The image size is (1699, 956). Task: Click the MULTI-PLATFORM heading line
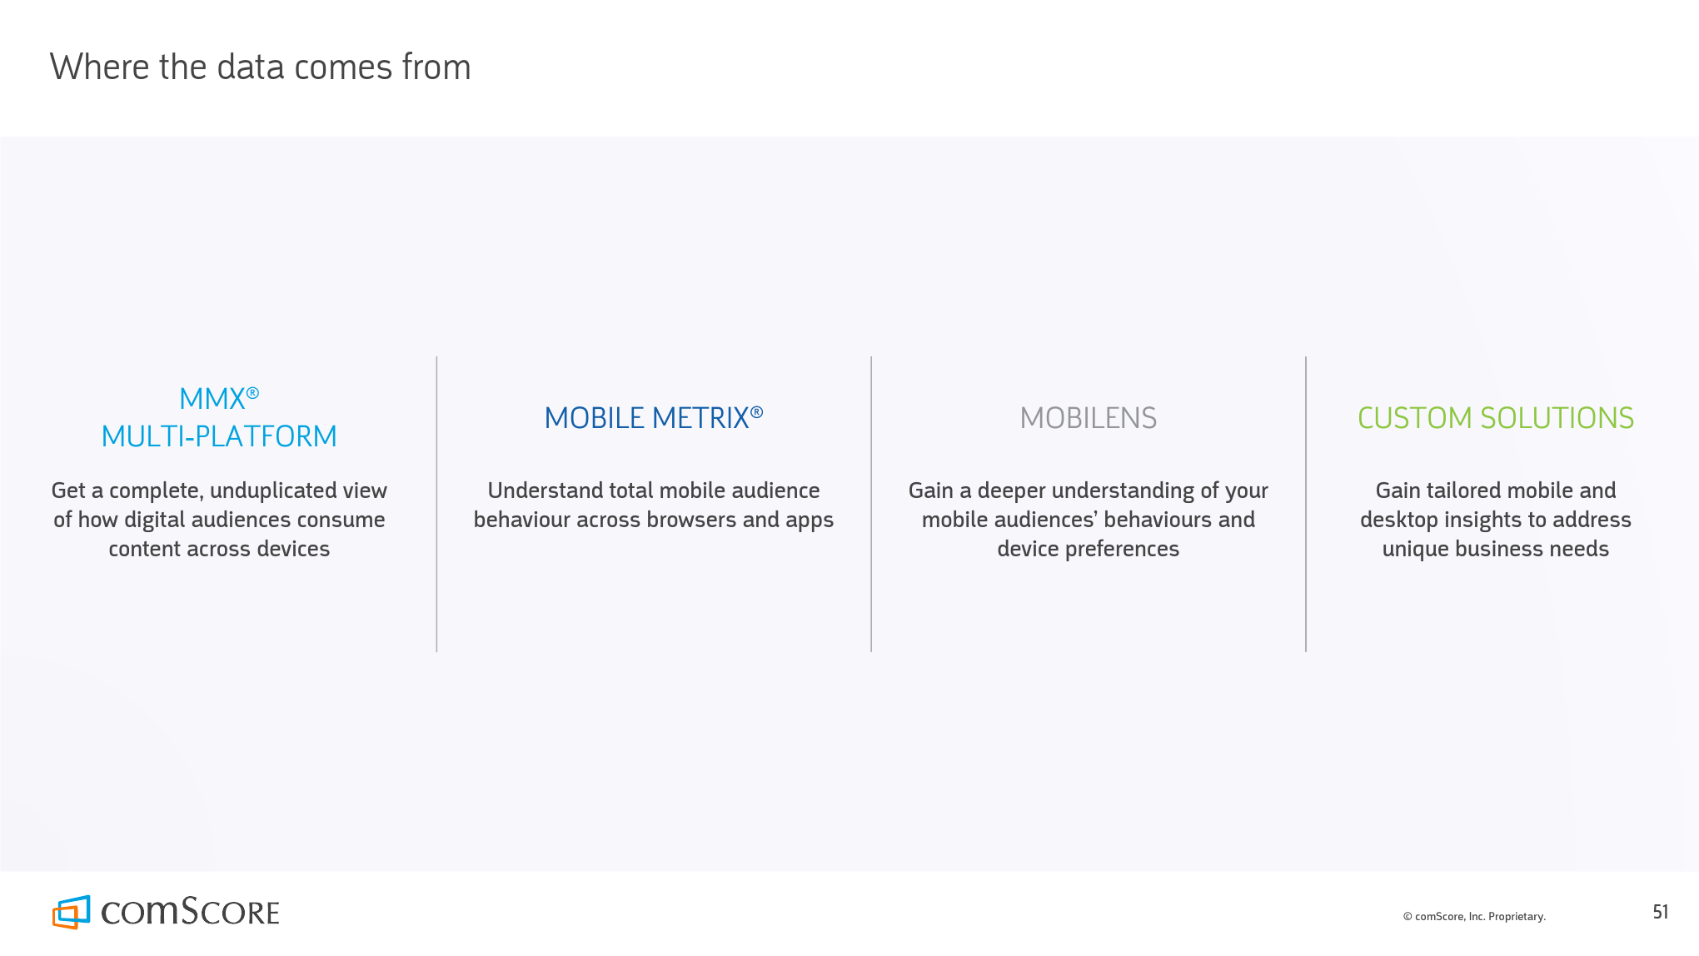point(219,436)
